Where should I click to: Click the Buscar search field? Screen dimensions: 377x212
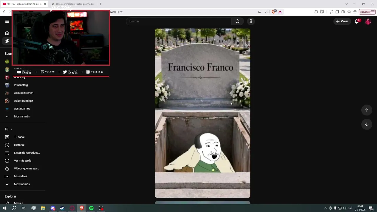pyautogui.click(x=179, y=21)
